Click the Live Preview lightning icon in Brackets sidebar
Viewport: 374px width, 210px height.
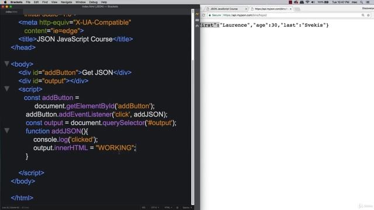[x=197, y=14]
